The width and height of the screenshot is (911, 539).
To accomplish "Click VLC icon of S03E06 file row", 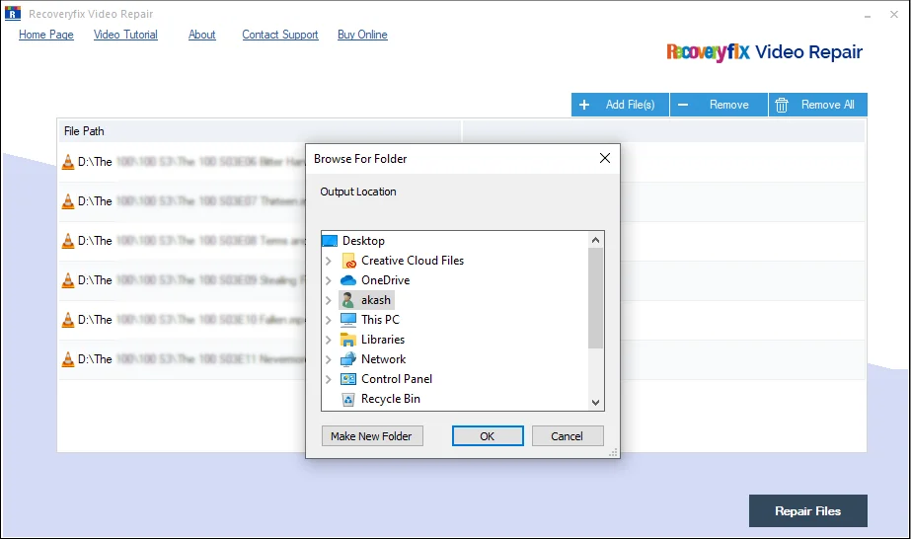I will pos(68,162).
